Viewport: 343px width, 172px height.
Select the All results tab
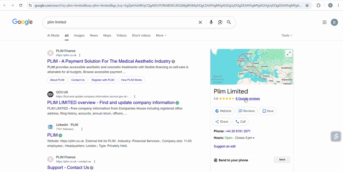(66, 35)
